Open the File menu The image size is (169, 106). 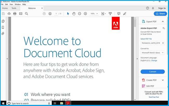[2, 4]
